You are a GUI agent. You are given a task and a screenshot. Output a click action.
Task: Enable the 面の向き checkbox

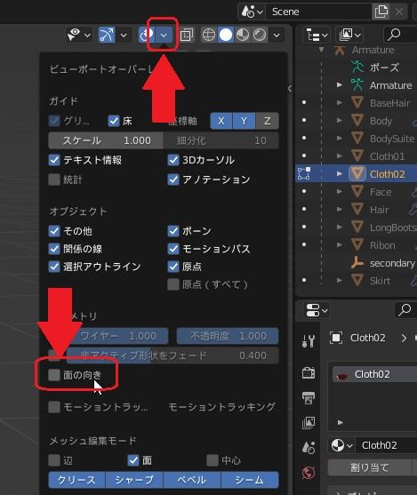pos(54,375)
